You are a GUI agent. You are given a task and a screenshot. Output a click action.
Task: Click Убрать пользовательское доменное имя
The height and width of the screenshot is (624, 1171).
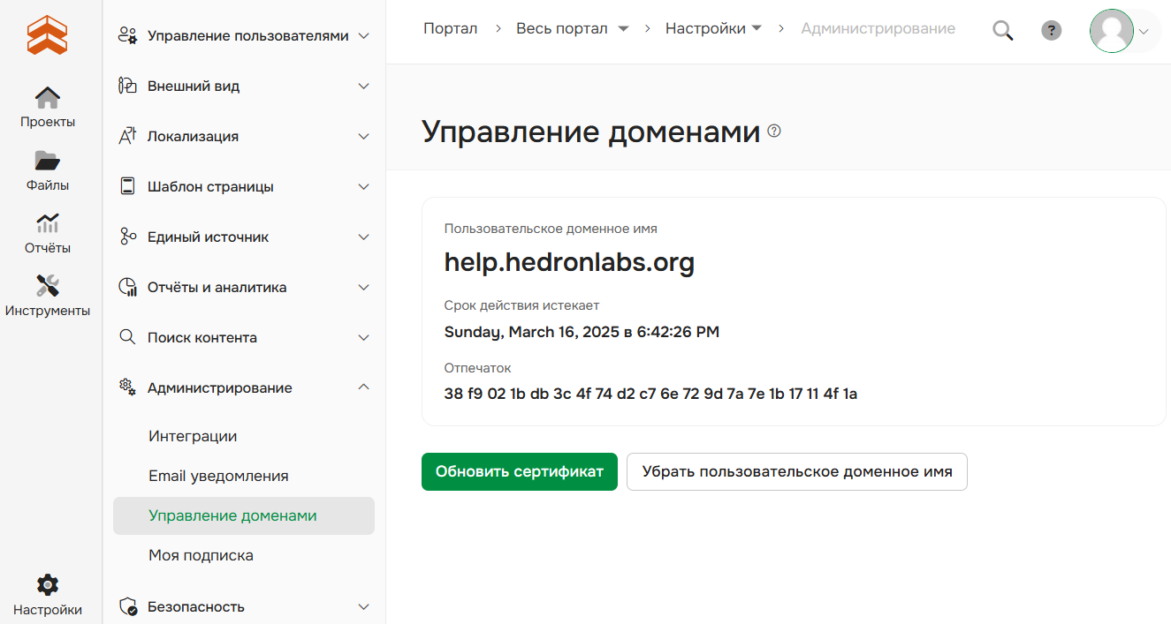tap(796, 471)
